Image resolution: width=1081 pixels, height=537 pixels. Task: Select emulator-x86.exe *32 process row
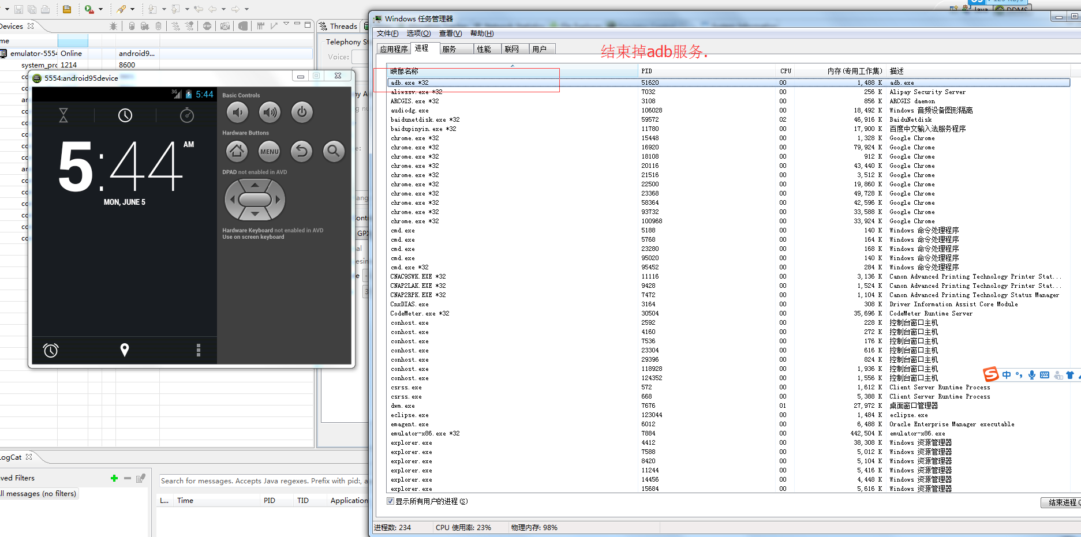click(x=728, y=433)
